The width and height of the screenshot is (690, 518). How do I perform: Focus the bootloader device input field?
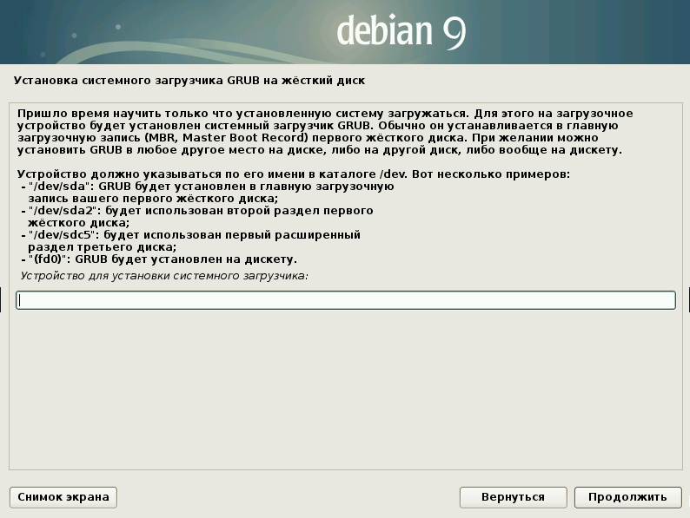(x=346, y=300)
